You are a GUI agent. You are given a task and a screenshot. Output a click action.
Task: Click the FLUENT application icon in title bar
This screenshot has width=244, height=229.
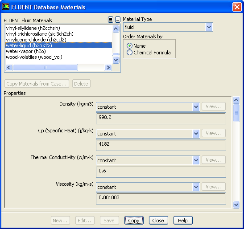pos(6,7)
